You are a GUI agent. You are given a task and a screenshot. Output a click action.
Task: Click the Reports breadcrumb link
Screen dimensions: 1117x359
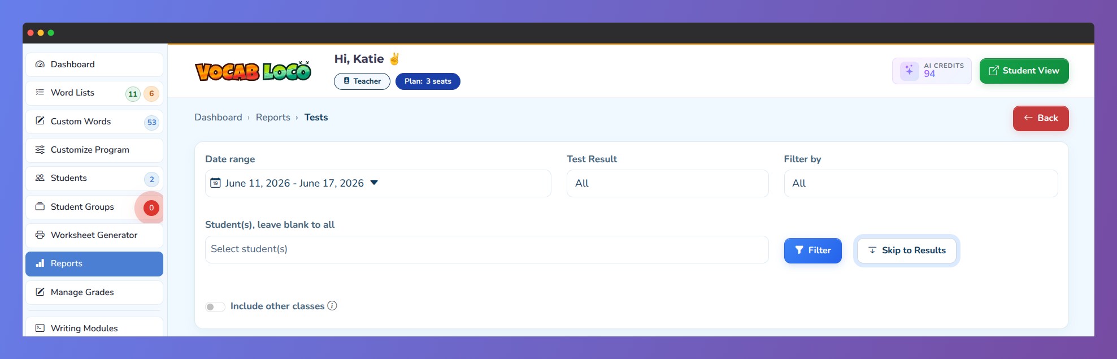coord(273,117)
